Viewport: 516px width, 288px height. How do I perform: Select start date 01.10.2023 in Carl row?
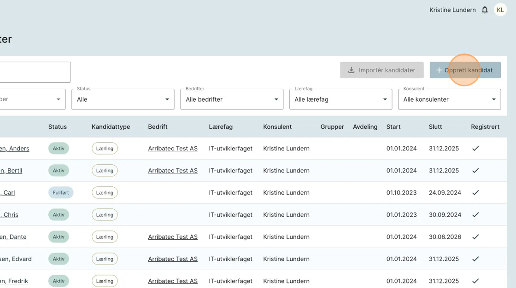click(401, 193)
